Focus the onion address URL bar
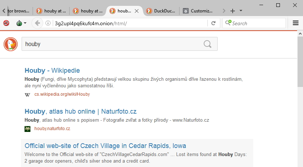 point(129,23)
